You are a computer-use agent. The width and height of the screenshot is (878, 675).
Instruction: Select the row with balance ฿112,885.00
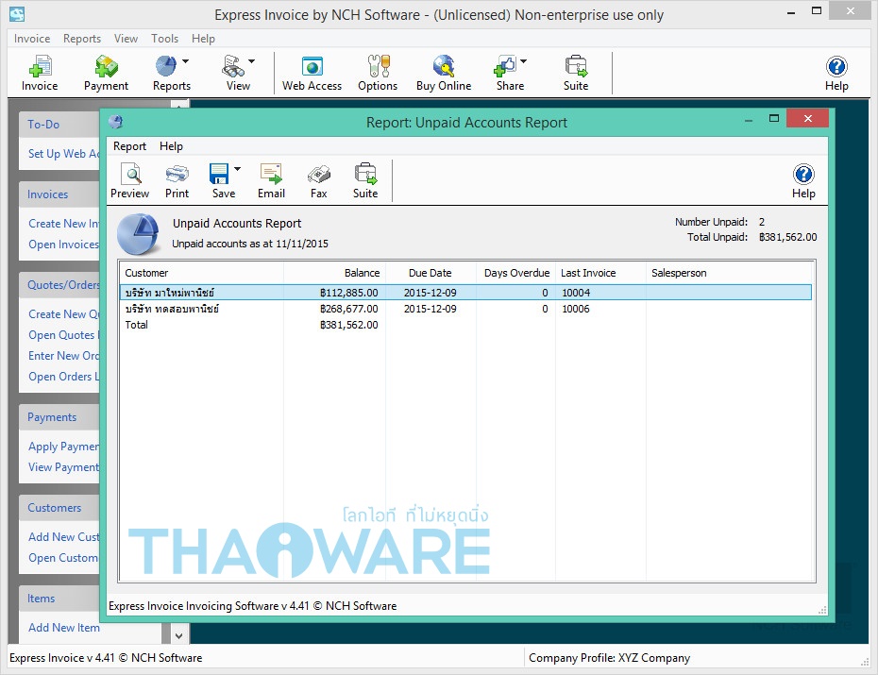tap(465, 292)
